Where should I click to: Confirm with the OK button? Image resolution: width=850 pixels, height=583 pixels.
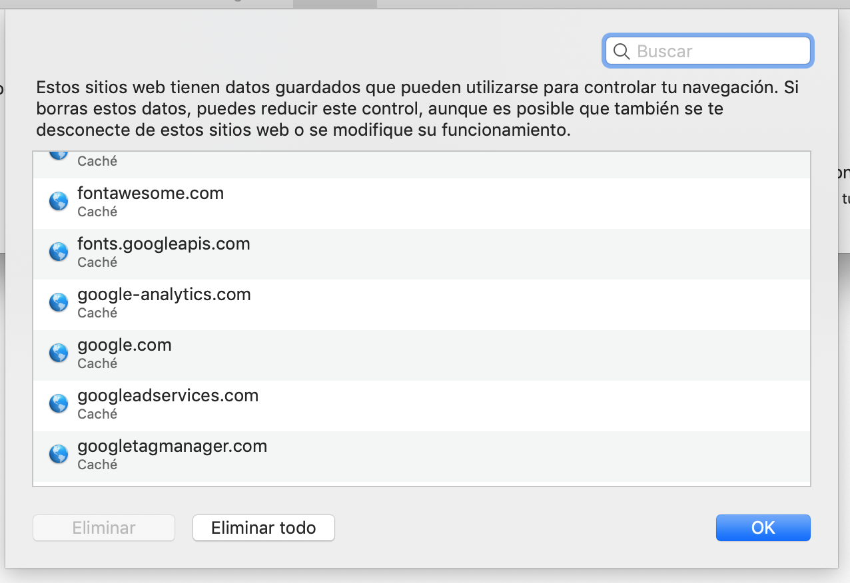click(x=763, y=528)
